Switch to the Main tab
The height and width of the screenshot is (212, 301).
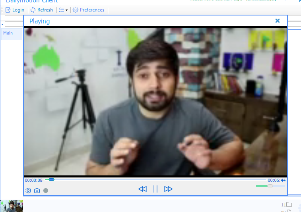(x=11, y=33)
